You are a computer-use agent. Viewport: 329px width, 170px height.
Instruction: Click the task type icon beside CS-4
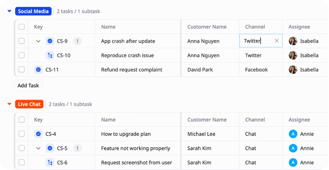tap(38, 134)
